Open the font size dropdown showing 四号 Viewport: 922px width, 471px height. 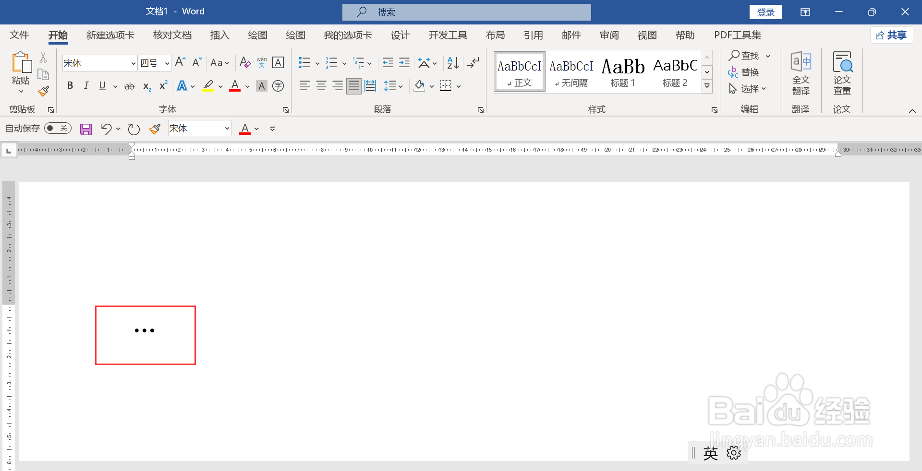point(167,63)
